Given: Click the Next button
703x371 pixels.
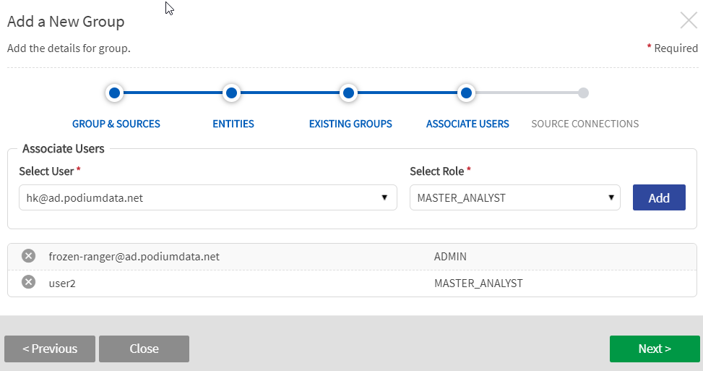Looking at the screenshot, I should tap(654, 349).
